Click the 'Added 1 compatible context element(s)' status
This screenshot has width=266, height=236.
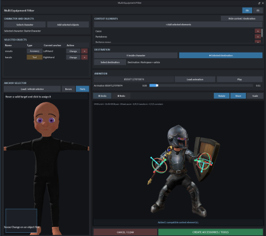(178, 222)
